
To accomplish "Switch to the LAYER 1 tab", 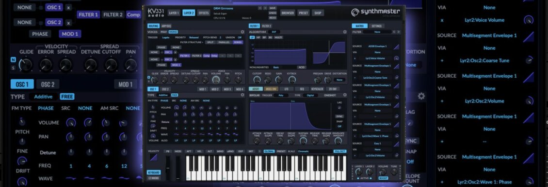I will click(x=174, y=13).
